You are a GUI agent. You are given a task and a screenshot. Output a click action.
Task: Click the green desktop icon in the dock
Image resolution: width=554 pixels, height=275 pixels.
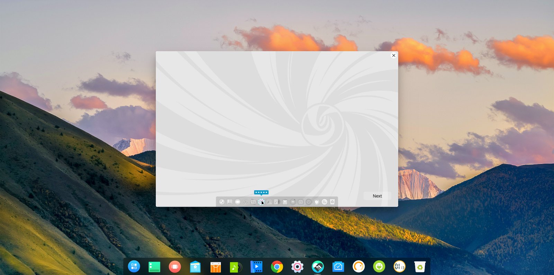pyautogui.click(x=154, y=267)
